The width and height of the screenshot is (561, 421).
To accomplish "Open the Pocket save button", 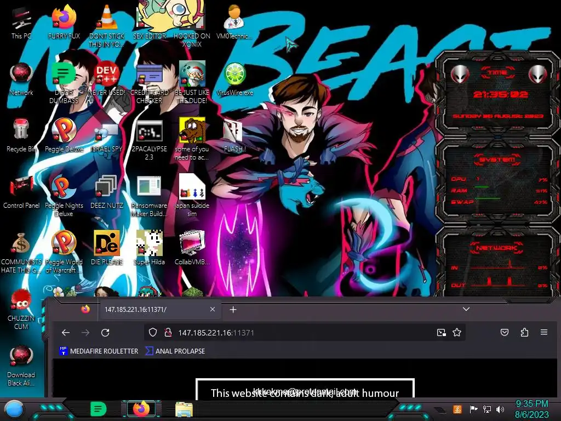I will tap(505, 333).
